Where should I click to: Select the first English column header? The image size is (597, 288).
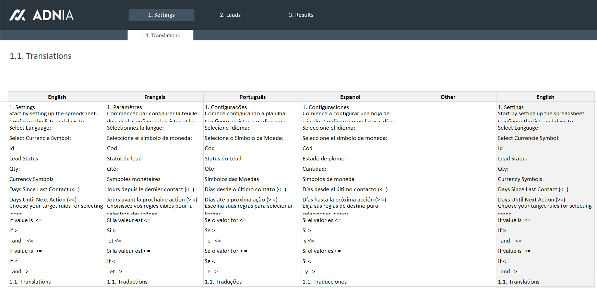click(57, 97)
